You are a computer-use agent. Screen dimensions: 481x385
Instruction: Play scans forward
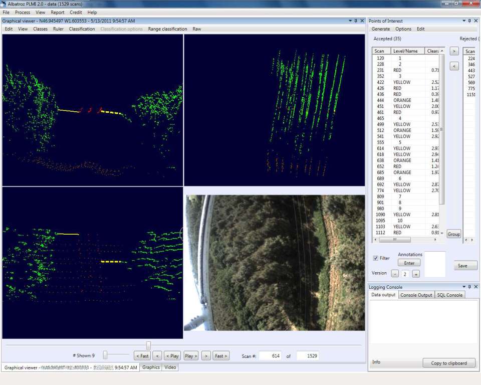point(191,356)
